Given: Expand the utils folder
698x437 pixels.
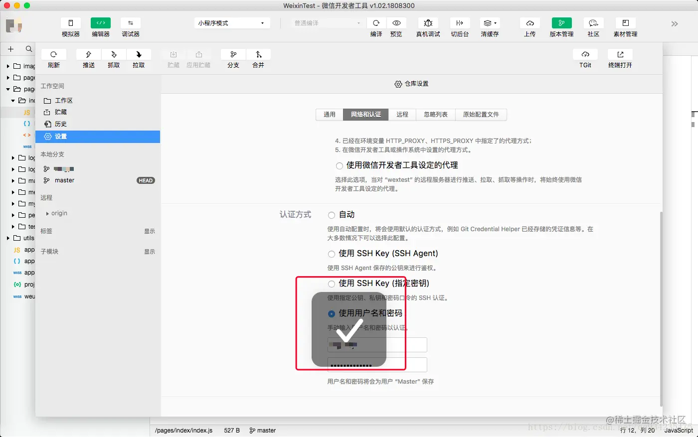Looking at the screenshot, I should (x=8, y=238).
